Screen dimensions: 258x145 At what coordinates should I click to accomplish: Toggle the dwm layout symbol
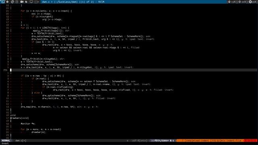pos(37,2)
